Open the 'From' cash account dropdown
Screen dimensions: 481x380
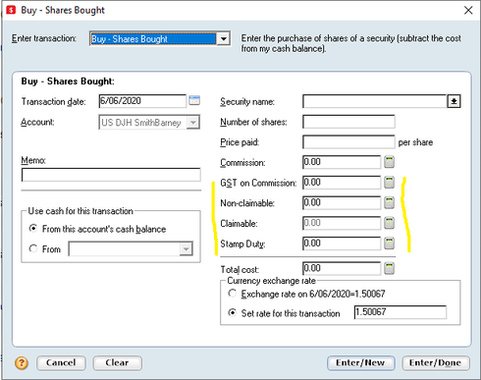point(186,249)
